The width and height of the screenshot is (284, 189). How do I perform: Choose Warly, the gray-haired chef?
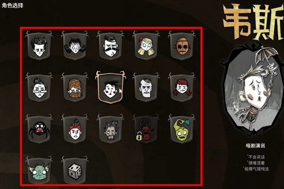[x=110, y=129]
